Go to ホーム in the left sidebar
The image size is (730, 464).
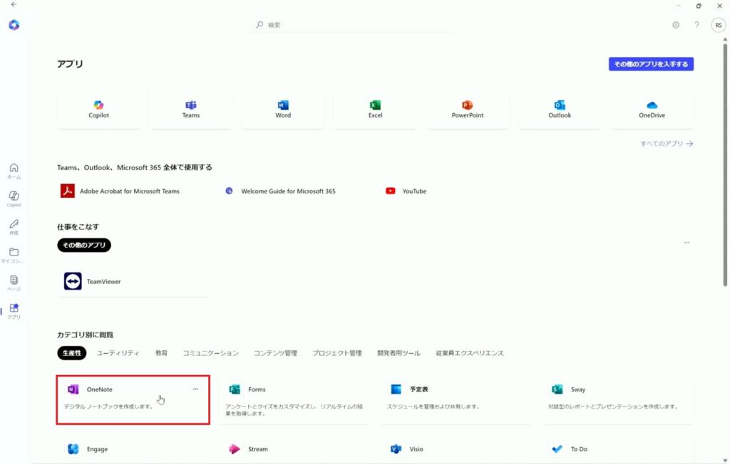(14, 171)
